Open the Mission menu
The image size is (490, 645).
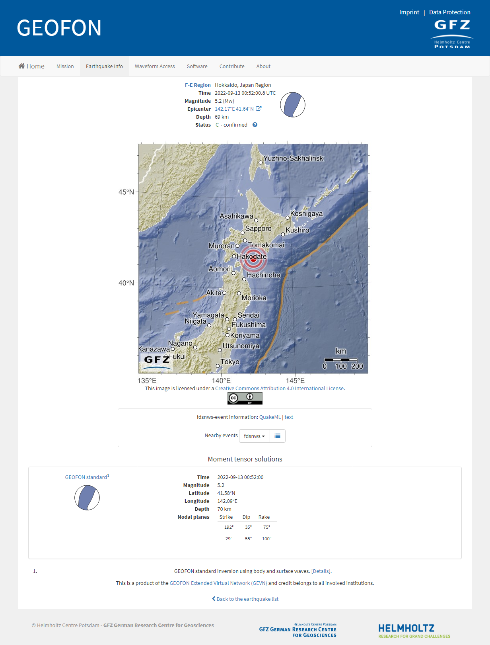65,66
